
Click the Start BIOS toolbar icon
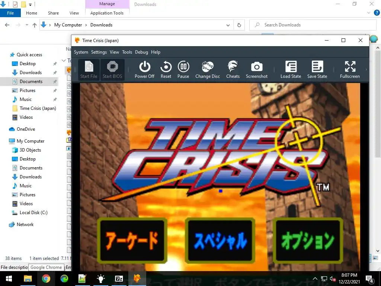(x=112, y=70)
